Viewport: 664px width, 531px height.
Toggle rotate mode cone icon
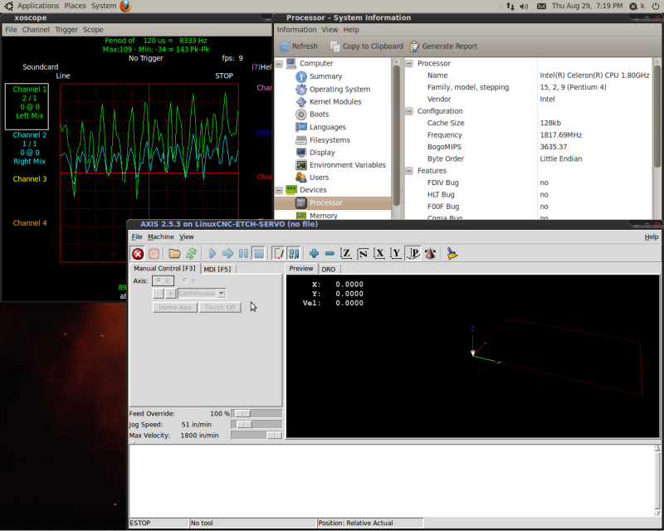point(430,254)
